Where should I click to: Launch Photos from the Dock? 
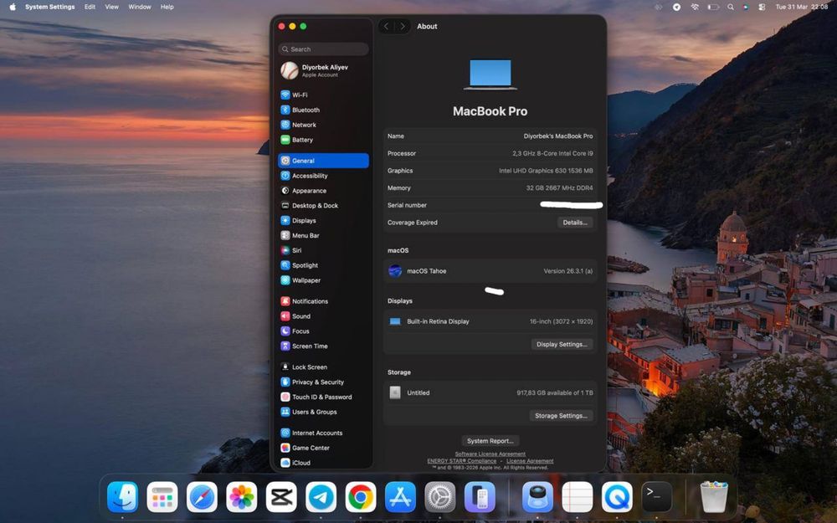pos(241,497)
